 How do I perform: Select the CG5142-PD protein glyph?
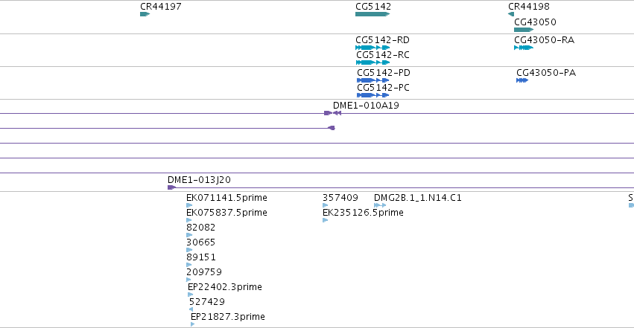(x=373, y=80)
